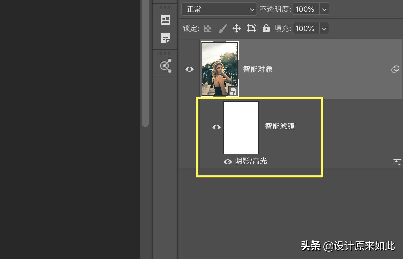Screen dimensions: 403x259
Task: Toggle visibility of 智能滤镜
Action: click(217, 127)
